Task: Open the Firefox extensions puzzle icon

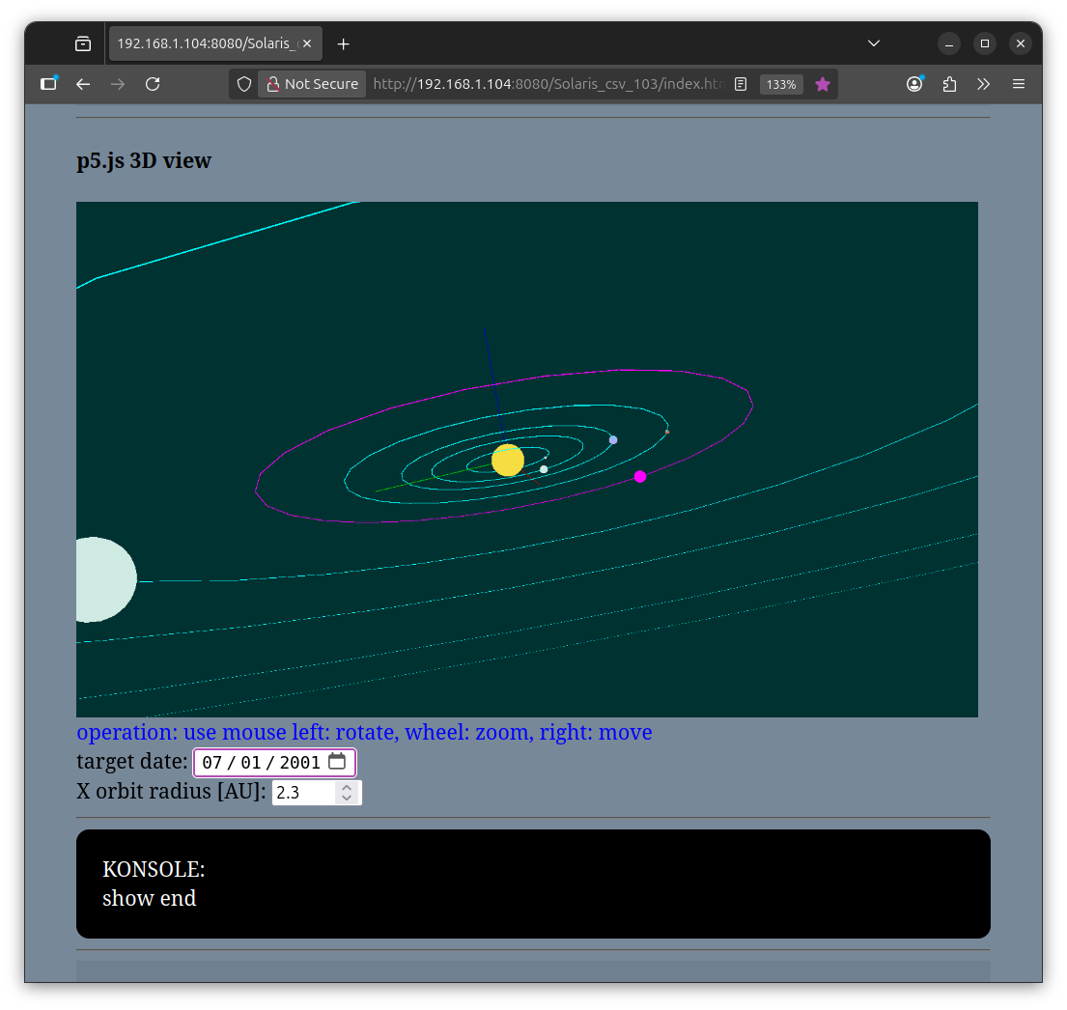Action: [x=949, y=84]
